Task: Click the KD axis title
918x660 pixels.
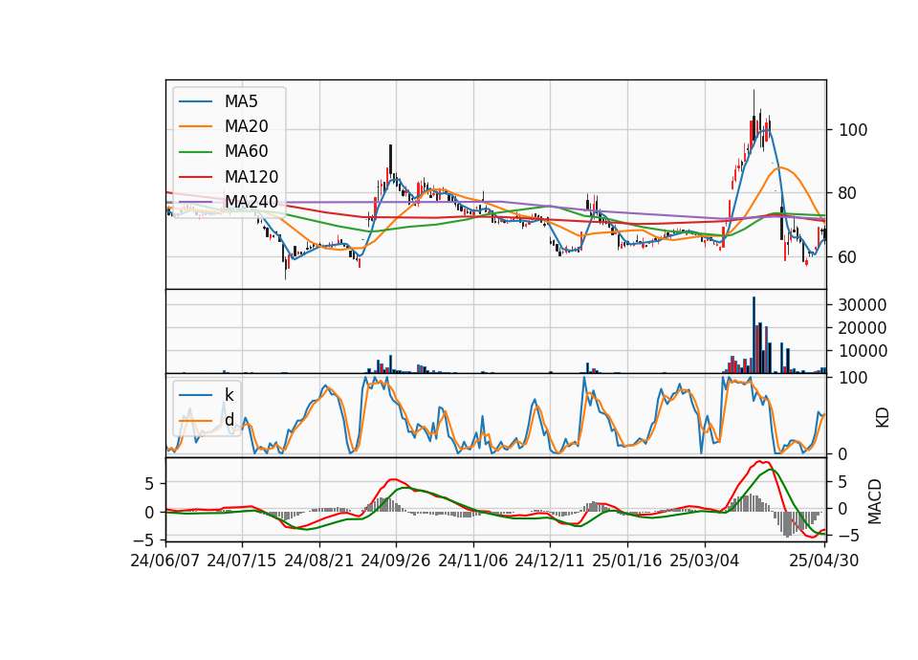Action: click(883, 417)
